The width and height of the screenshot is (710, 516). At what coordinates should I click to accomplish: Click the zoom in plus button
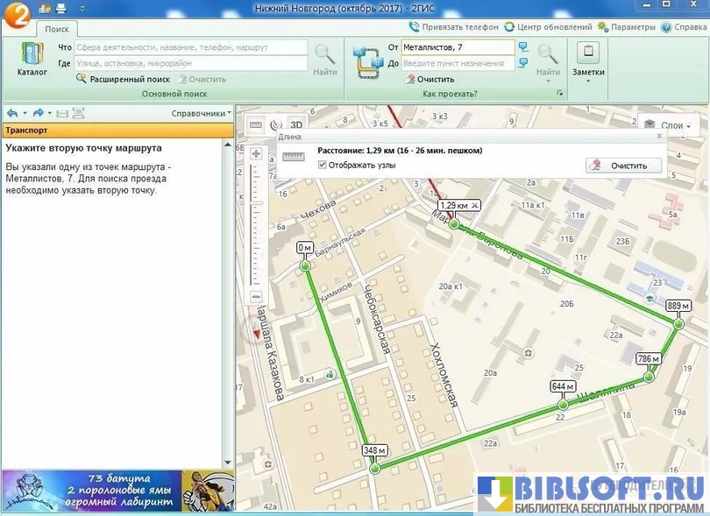[x=256, y=154]
